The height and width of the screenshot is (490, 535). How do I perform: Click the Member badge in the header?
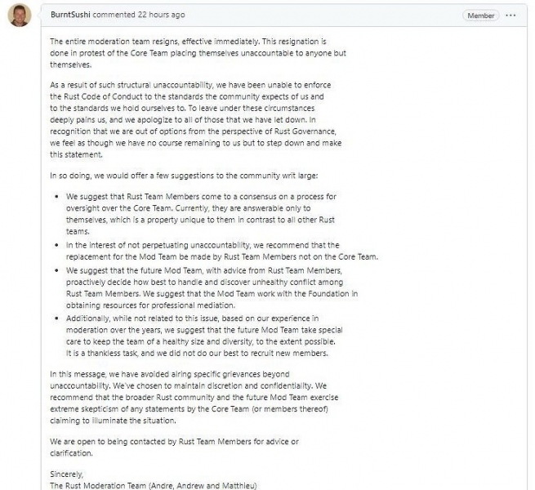480,16
